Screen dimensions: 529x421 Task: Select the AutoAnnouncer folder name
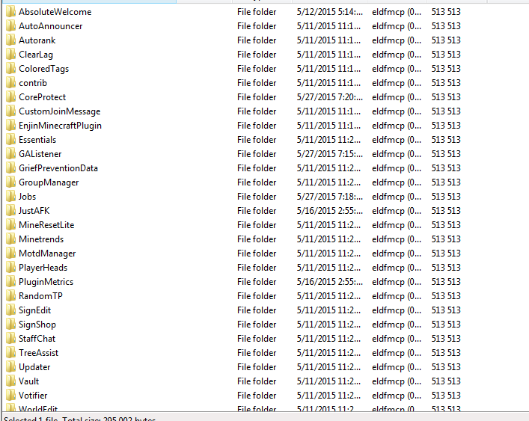pos(51,26)
